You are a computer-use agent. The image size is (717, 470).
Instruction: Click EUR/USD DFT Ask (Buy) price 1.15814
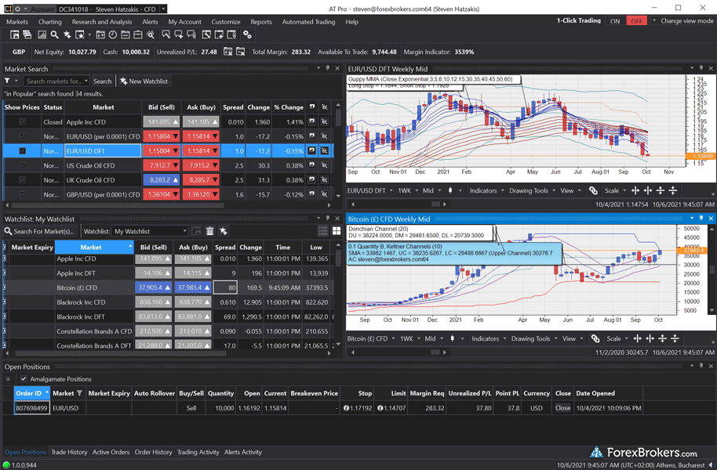tap(201, 150)
